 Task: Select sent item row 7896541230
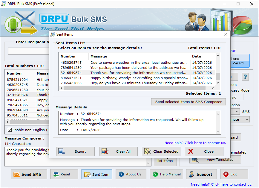tap(137, 68)
